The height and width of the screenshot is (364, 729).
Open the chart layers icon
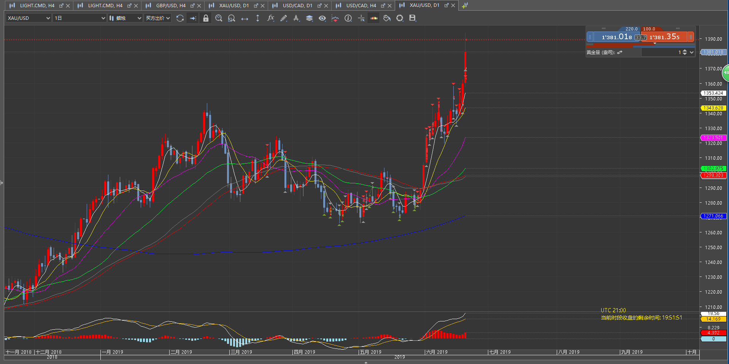[x=309, y=18]
